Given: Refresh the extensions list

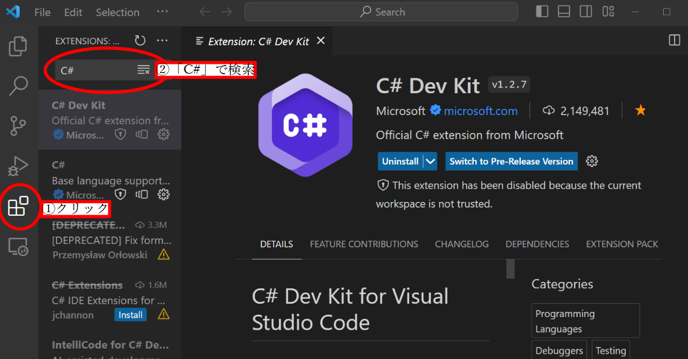Looking at the screenshot, I should [x=139, y=40].
